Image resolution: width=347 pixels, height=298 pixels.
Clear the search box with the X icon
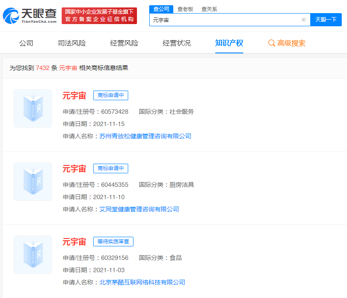(x=304, y=20)
